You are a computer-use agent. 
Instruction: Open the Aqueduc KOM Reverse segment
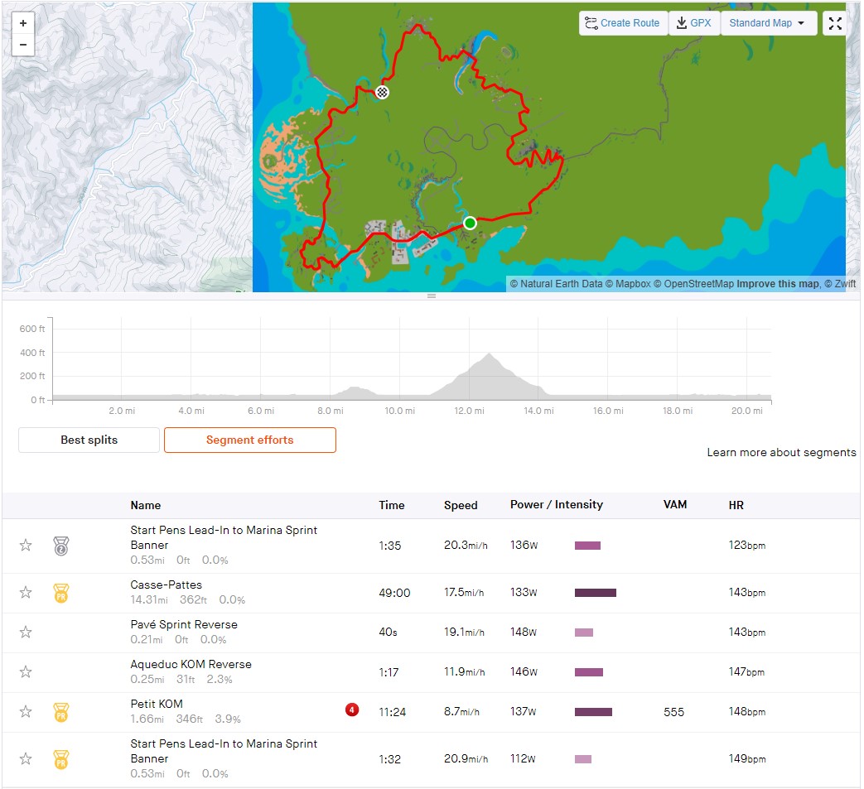191,664
